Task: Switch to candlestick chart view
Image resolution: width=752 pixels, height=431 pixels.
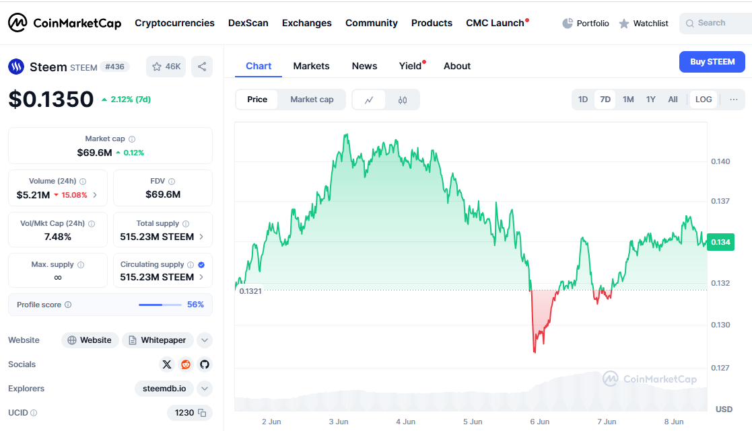Action: click(403, 100)
